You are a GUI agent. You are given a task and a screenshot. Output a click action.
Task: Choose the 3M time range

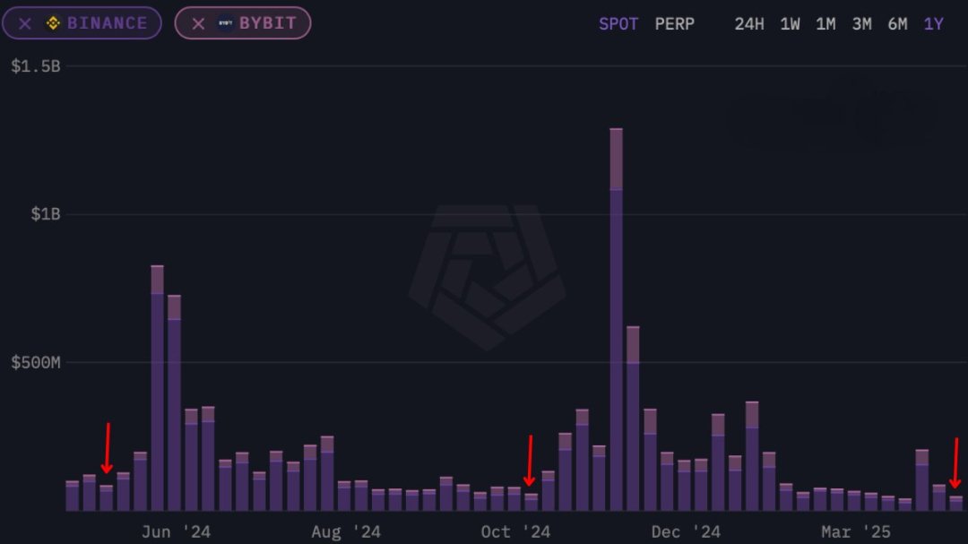[861, 24]
